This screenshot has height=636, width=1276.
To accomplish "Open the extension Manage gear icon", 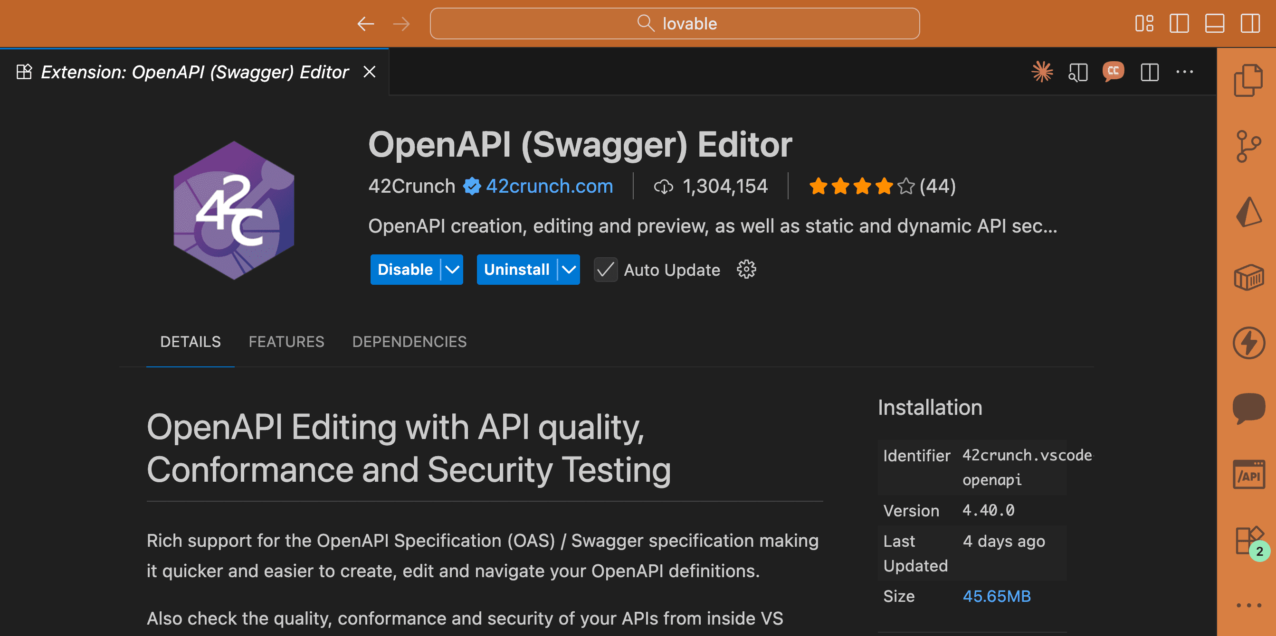I will point(746,270).
